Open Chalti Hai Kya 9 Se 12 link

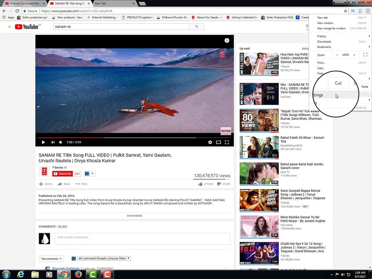[x=303, y=248]
